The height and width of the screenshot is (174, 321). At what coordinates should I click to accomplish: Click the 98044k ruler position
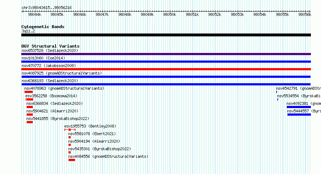tap(35, 14)
